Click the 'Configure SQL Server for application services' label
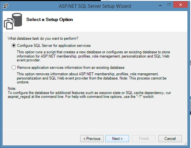Screen dimensions: 191x148 [54, 46]
